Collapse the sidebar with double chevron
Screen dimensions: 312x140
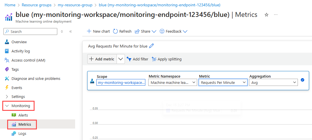coord(71,31)
